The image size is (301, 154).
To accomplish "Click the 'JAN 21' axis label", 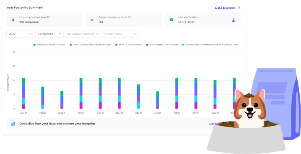I will pyautogui.click(x=23, y=113).
